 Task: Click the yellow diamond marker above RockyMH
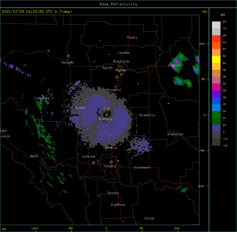pyautogui.click(x=68, y=56)
